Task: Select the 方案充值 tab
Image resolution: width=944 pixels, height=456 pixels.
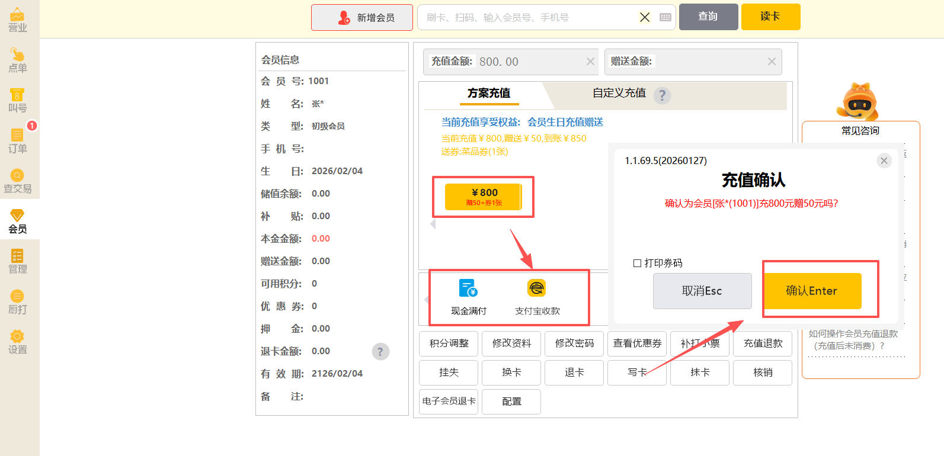Action: pos(488,93)
